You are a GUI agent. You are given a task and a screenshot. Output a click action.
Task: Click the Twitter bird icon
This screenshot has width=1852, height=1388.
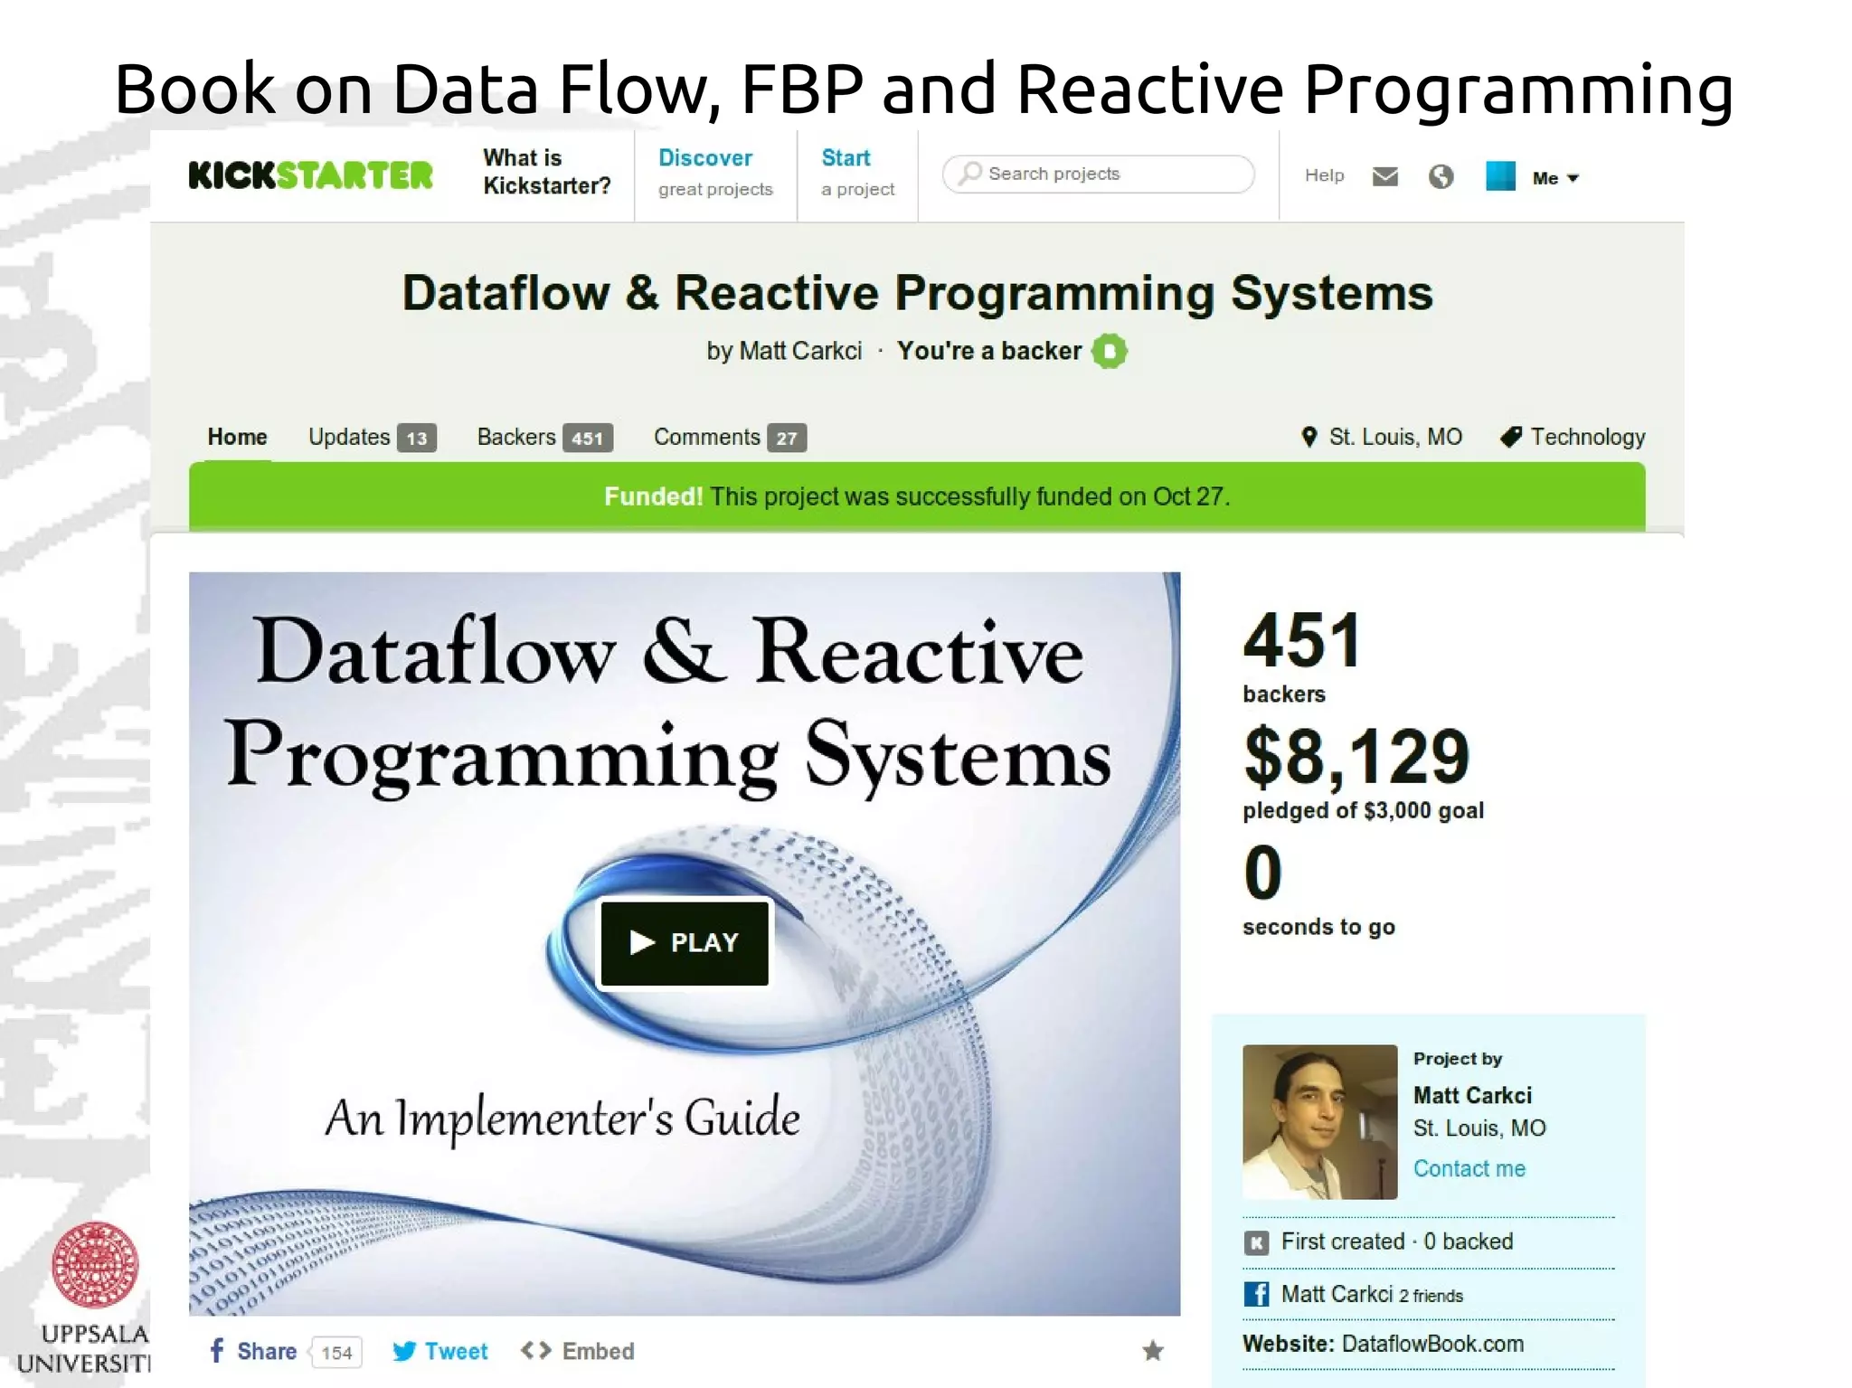404,1351
